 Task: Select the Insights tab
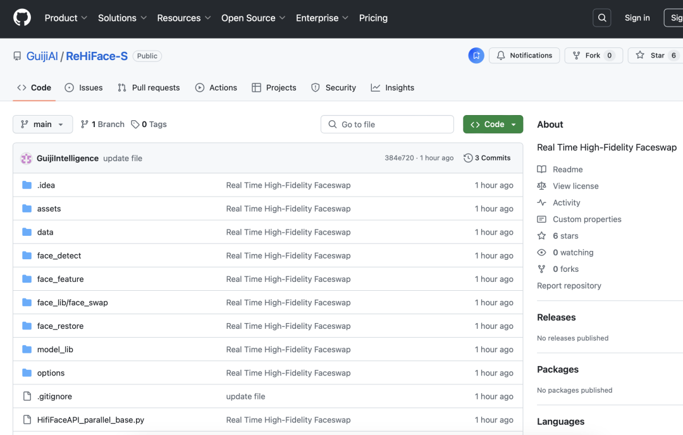[x=393, y=87]
